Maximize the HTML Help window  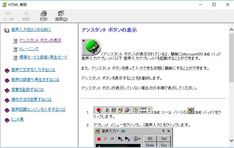click(x=214, y=5)
